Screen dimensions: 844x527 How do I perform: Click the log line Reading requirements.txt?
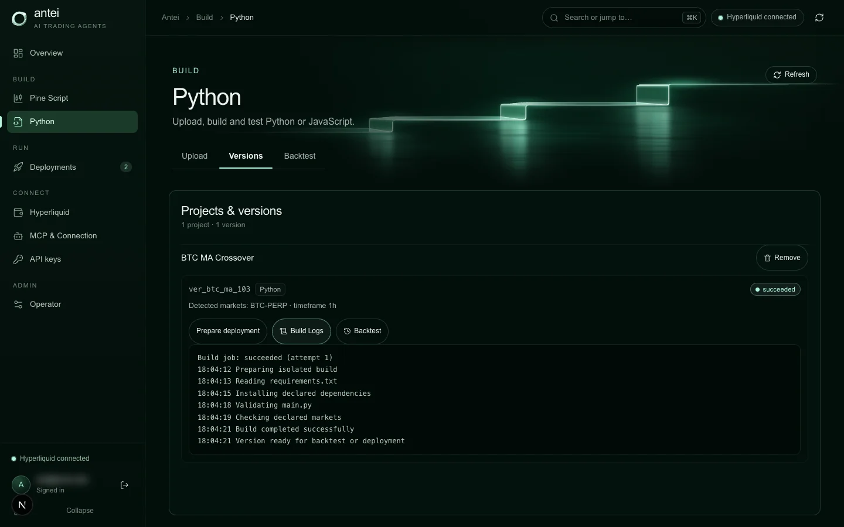pos(267,381)
